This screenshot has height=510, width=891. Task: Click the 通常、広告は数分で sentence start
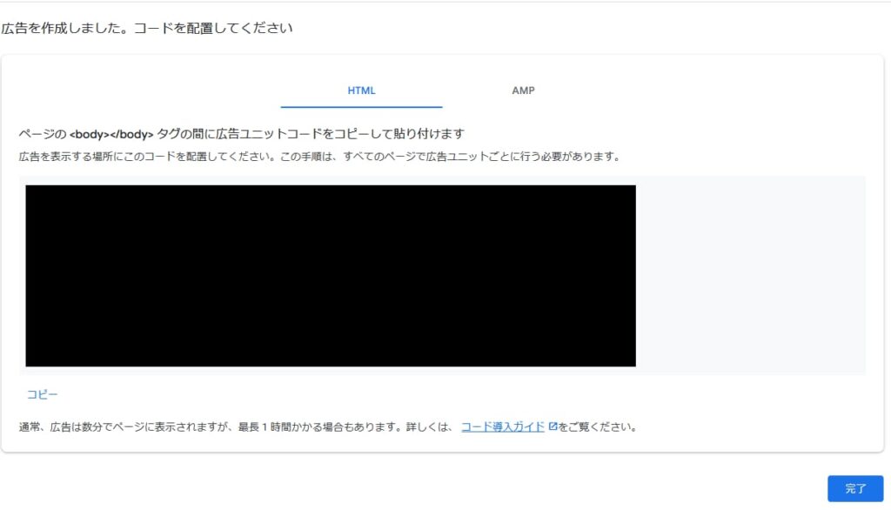[70, 426]
